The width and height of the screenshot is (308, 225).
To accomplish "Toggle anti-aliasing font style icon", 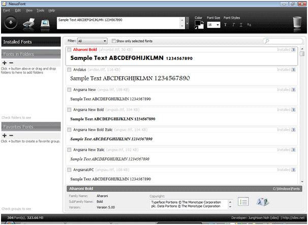I will 249,25.
